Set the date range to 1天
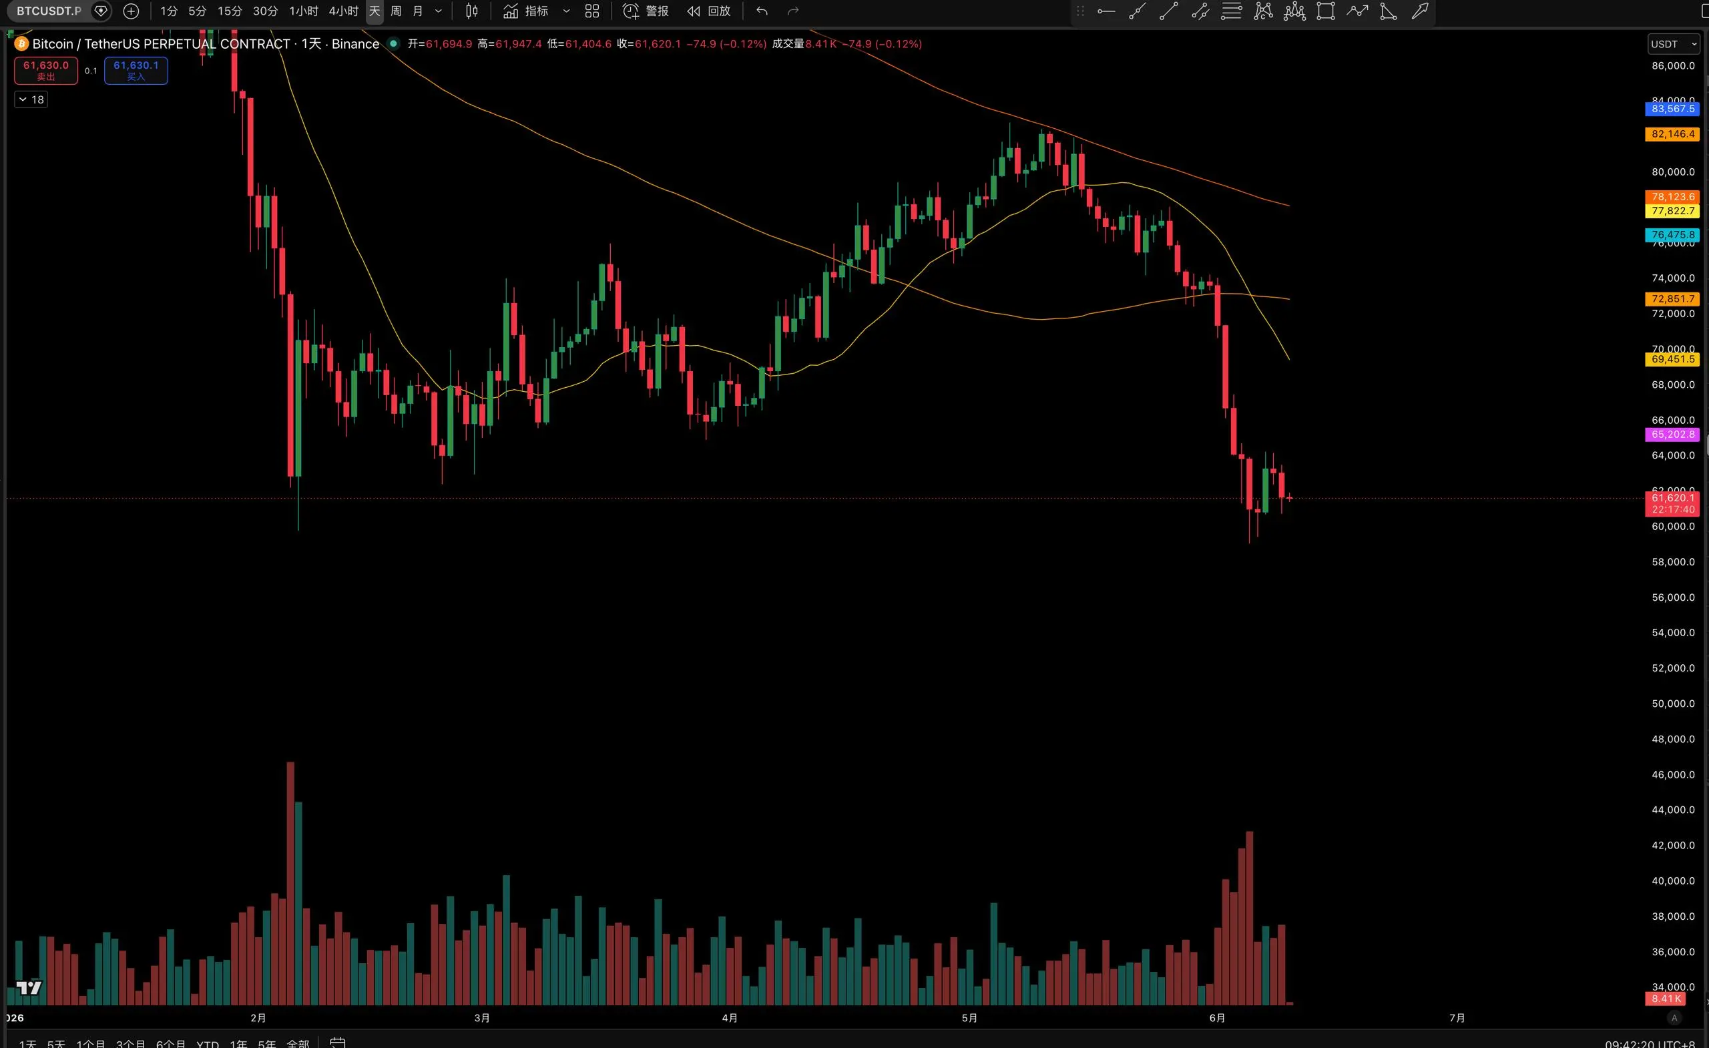This screenshot has height=1048, width=1709. click(28, 1043)
